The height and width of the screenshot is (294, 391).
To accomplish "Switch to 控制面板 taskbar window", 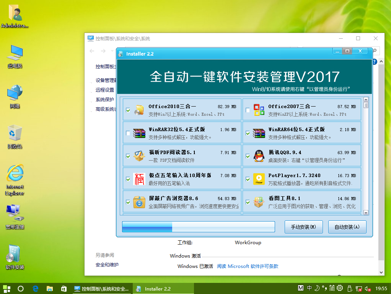I will coord(102,289).
